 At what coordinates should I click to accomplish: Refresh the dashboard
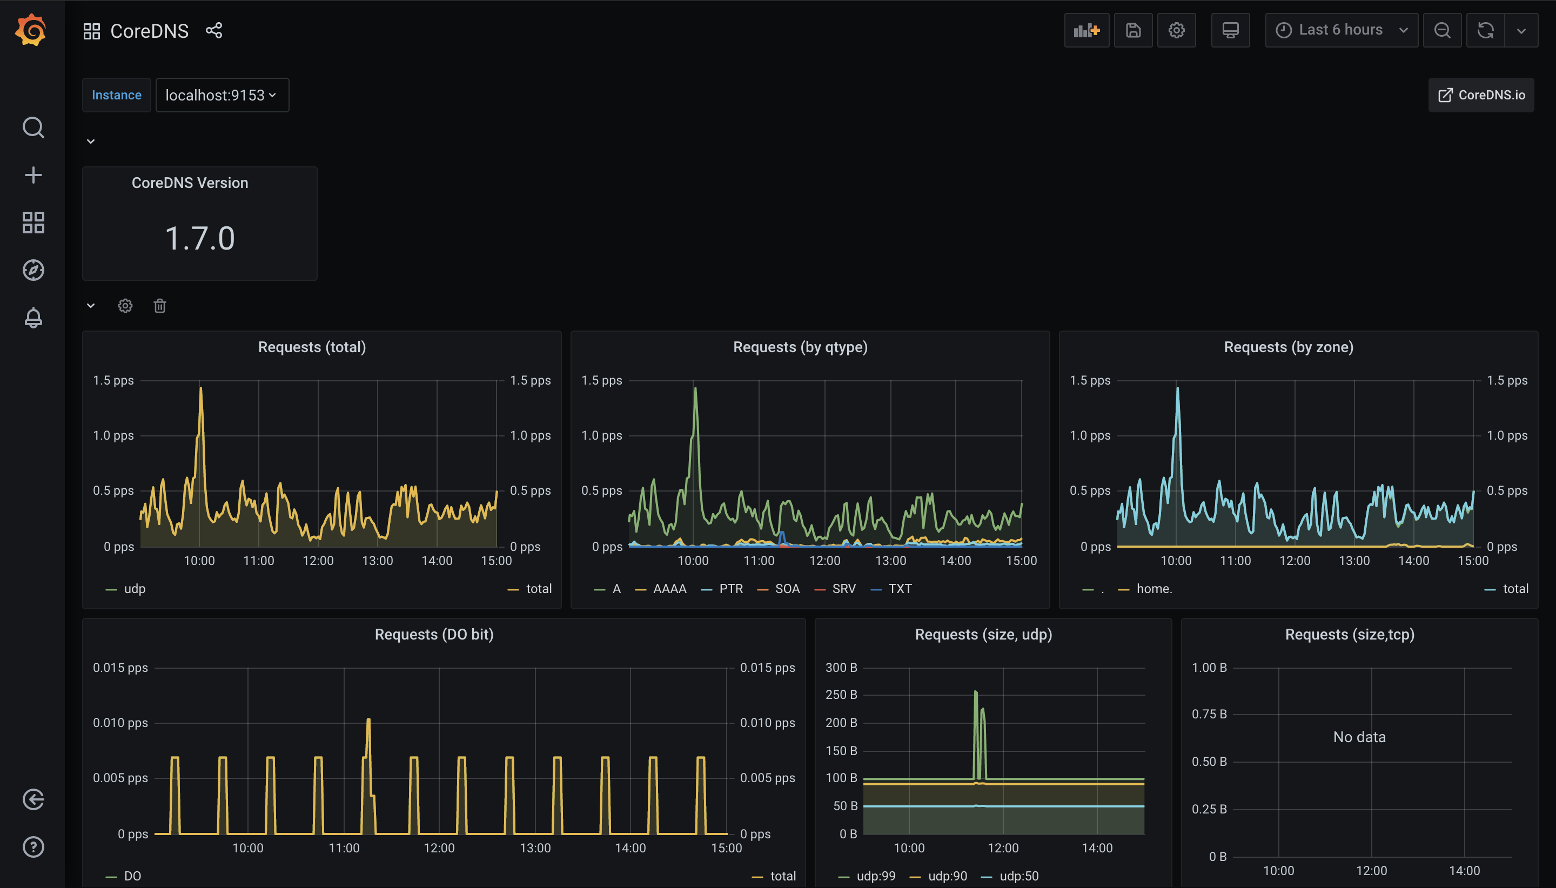[x=1485, y=30]
